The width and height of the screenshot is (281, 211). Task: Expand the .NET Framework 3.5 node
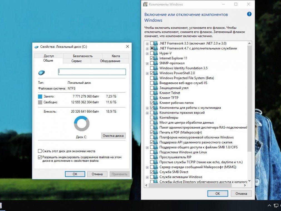(147, 44)
